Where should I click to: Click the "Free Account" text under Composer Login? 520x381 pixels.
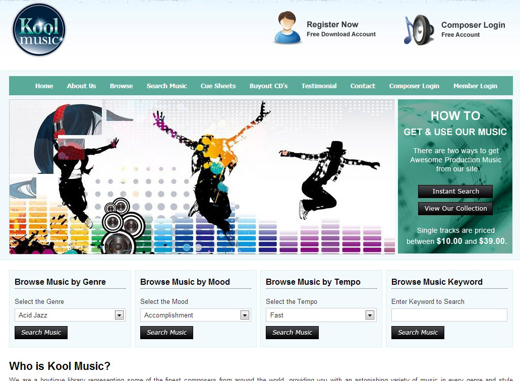click(x=460, y=35)
